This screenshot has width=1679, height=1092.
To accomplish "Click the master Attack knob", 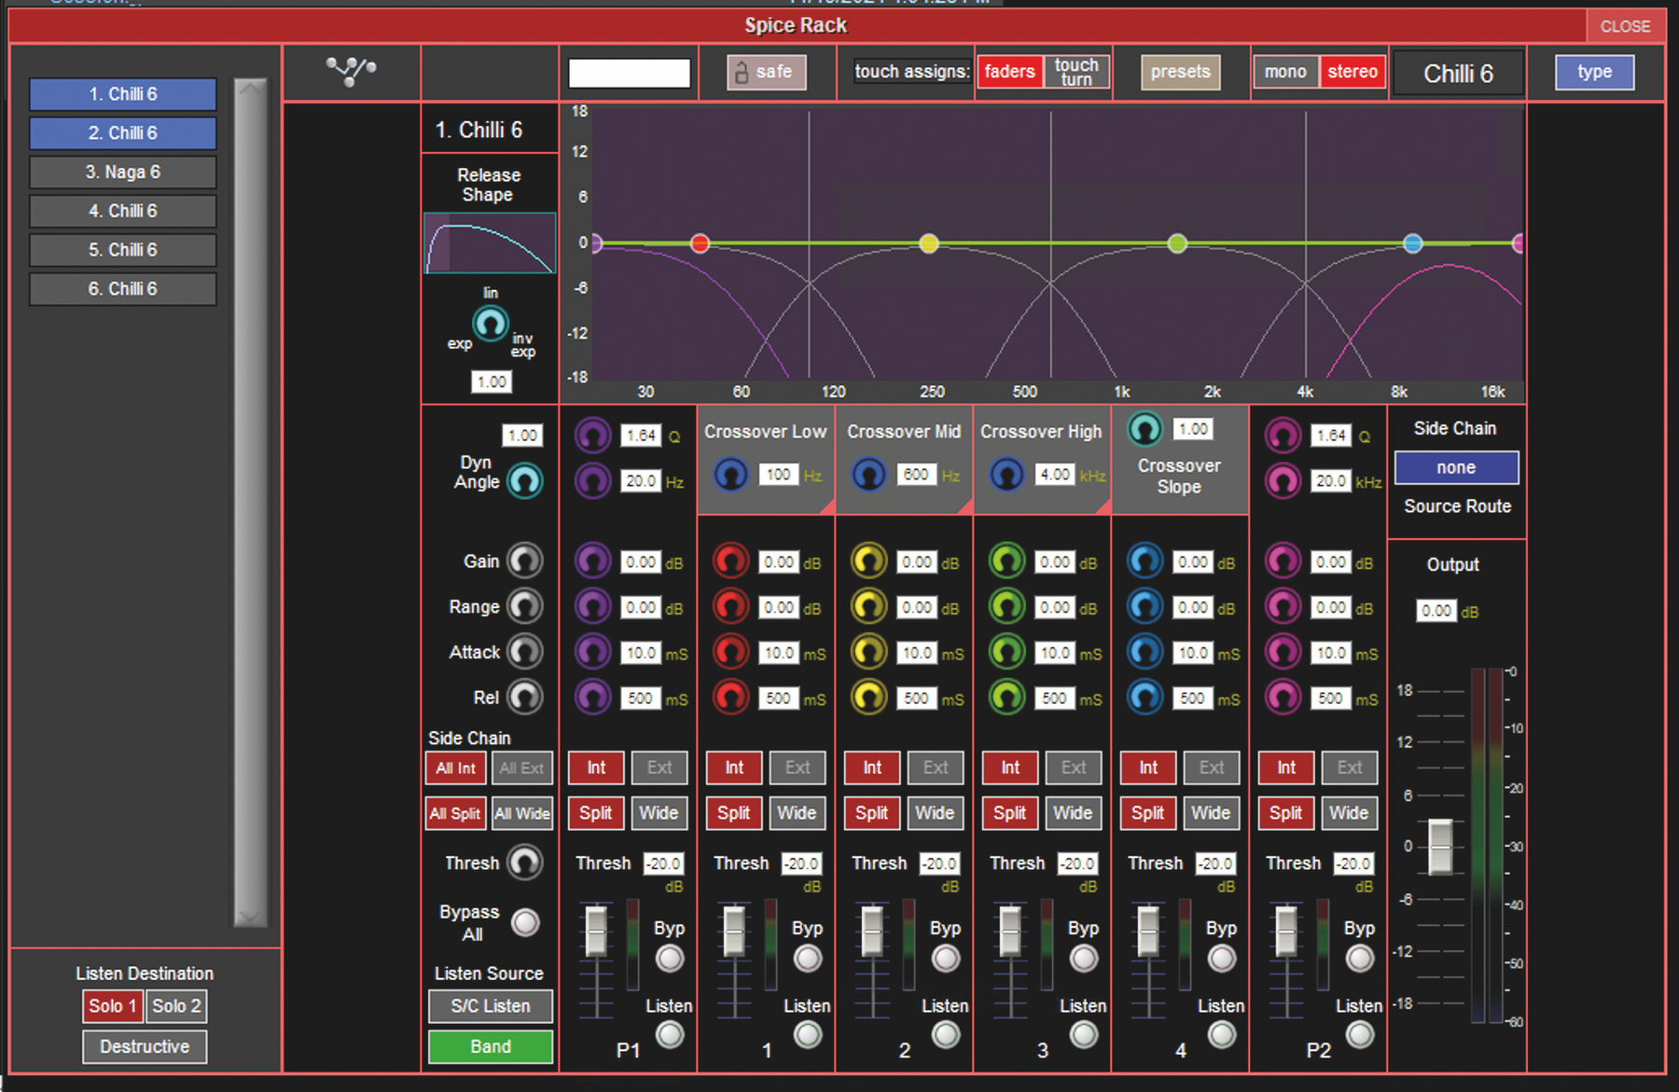I will (525, 651).
